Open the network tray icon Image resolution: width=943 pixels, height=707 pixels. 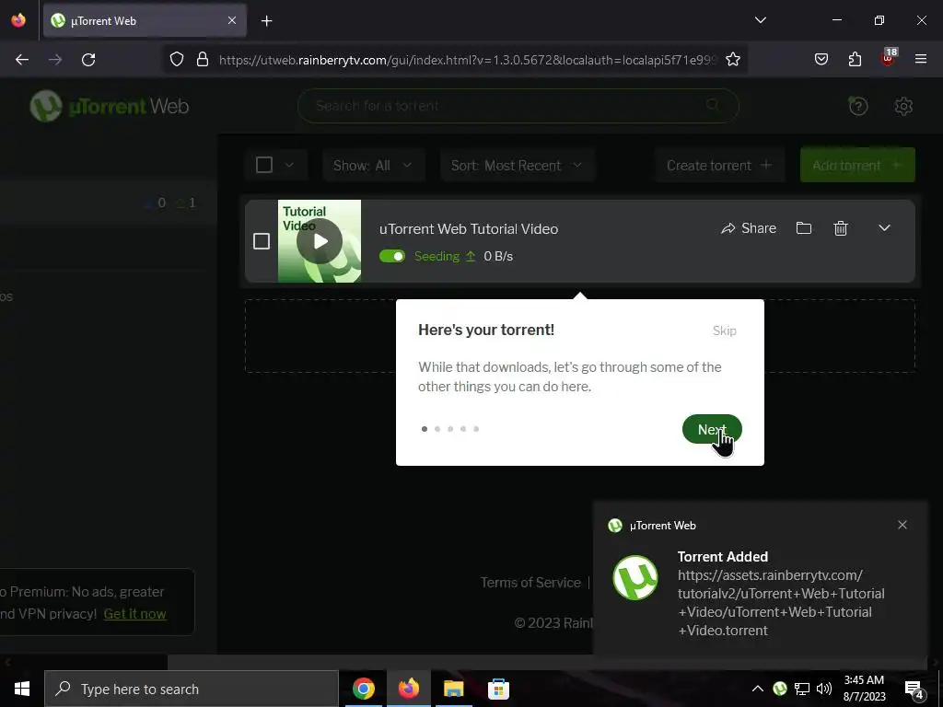802,689
